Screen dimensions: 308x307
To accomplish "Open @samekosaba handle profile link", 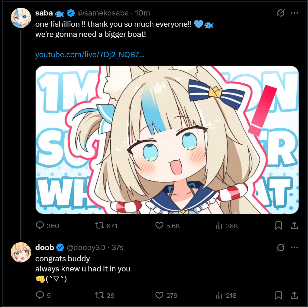I will click(103, 13).
